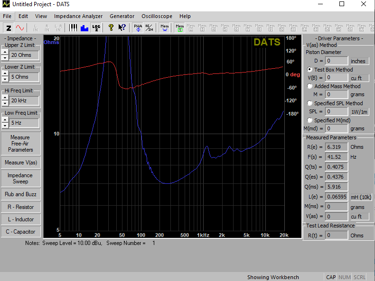This screenshot has height=281, width=375.
Task: Open the Edit menu
Action: (x=23, y=16)
